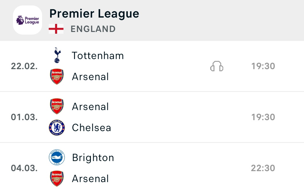Click the Brighton club crest

click(x=57, y=158)
